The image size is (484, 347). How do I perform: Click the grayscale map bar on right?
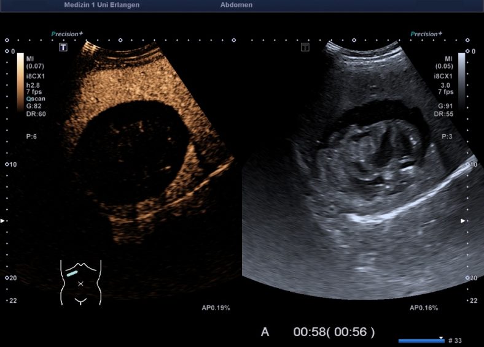461,81
